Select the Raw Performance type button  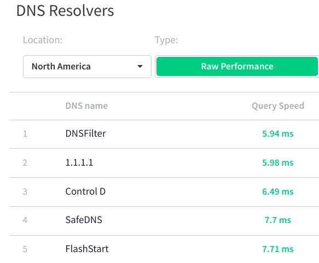pyautogui.click(x=237, y=67)
